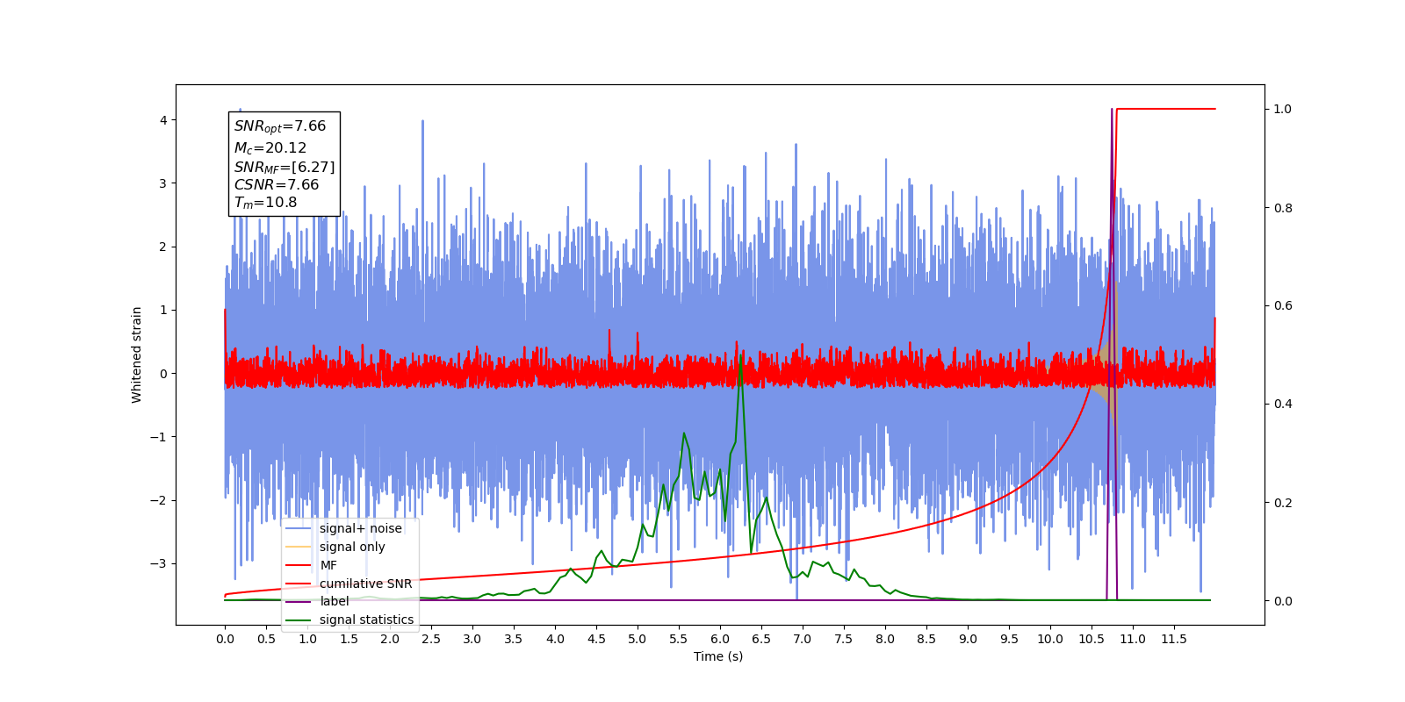Image resolution: width=1405 pixels, height=702 pixels.
Task: Click the 'Whitened strain' y-axis label
Action: (x=137, y=355)
